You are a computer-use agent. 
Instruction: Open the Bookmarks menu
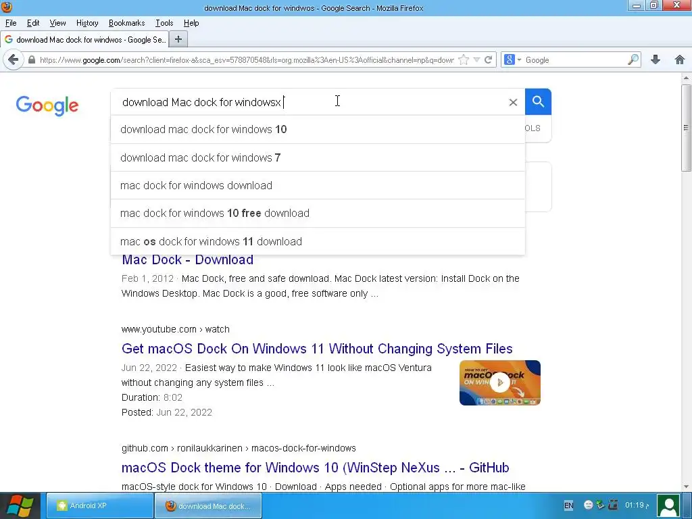(126, 23)
